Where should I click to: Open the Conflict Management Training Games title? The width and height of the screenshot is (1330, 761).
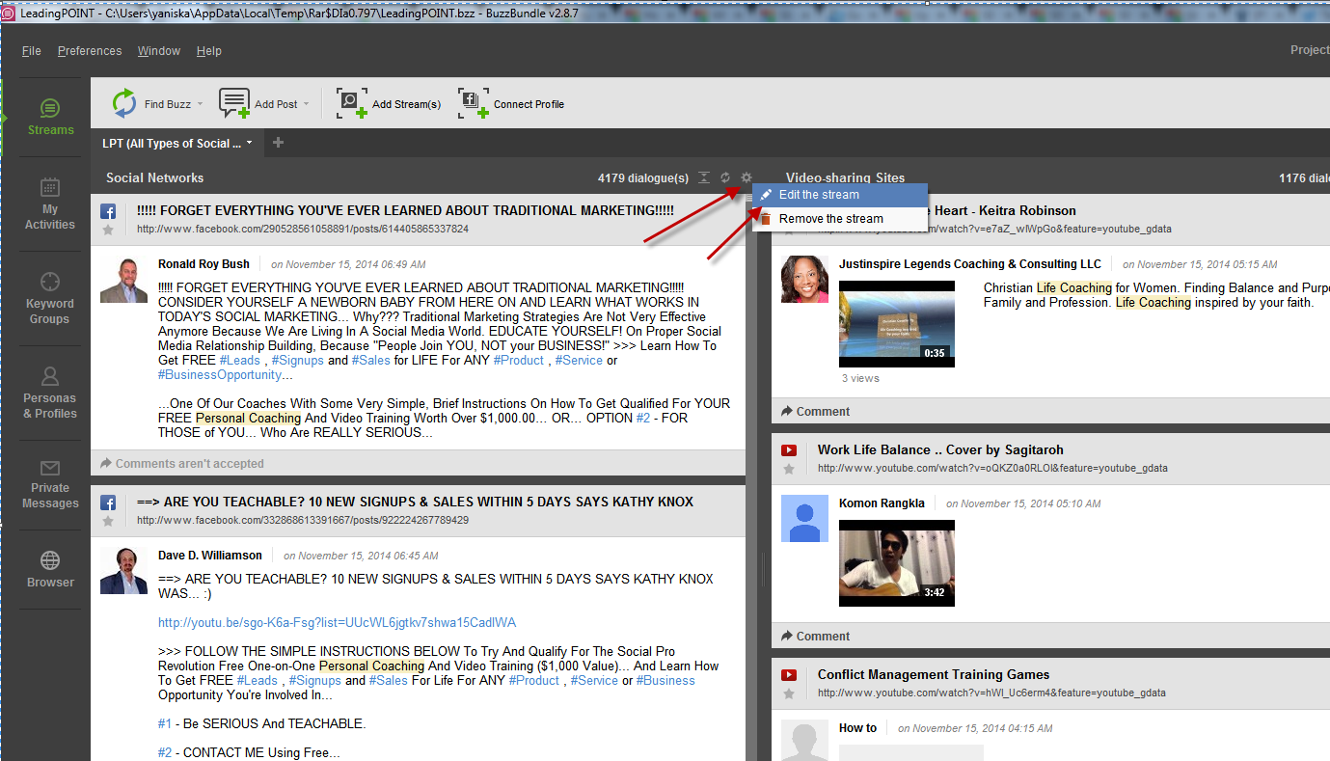[x=934, y=674]
